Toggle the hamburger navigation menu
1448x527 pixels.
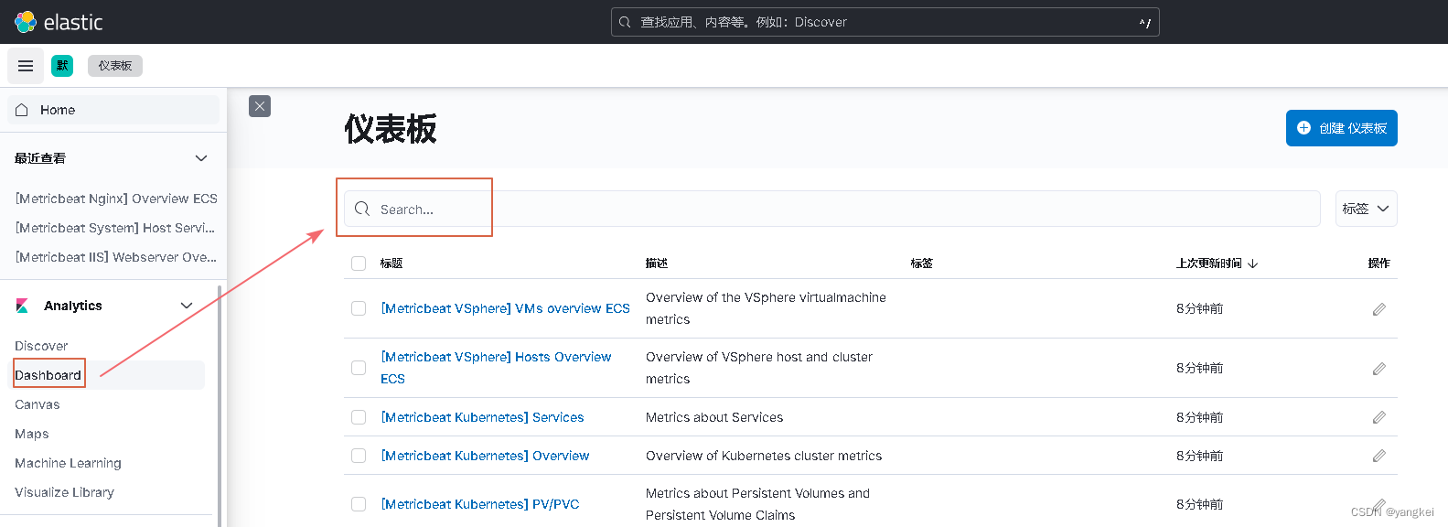tap(26, 66)
